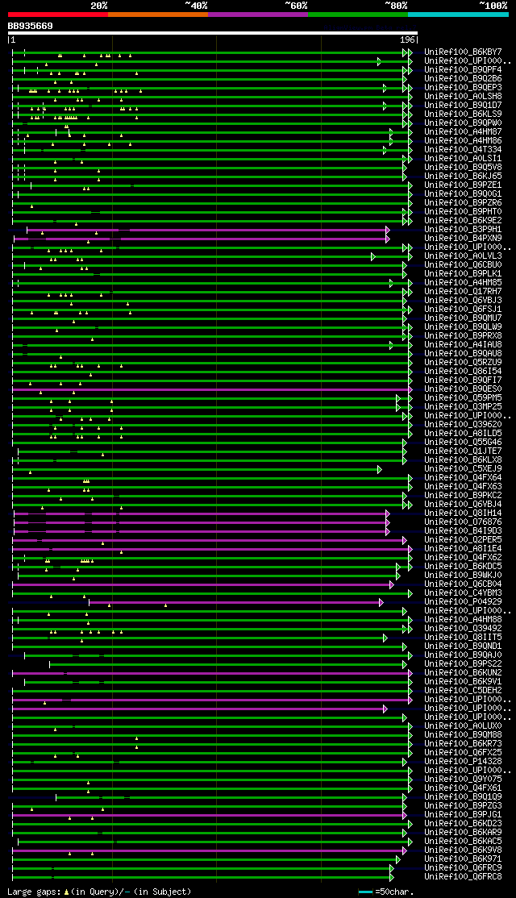Open hit UniRef100_B9Q1D7

[x=464, y=105]
